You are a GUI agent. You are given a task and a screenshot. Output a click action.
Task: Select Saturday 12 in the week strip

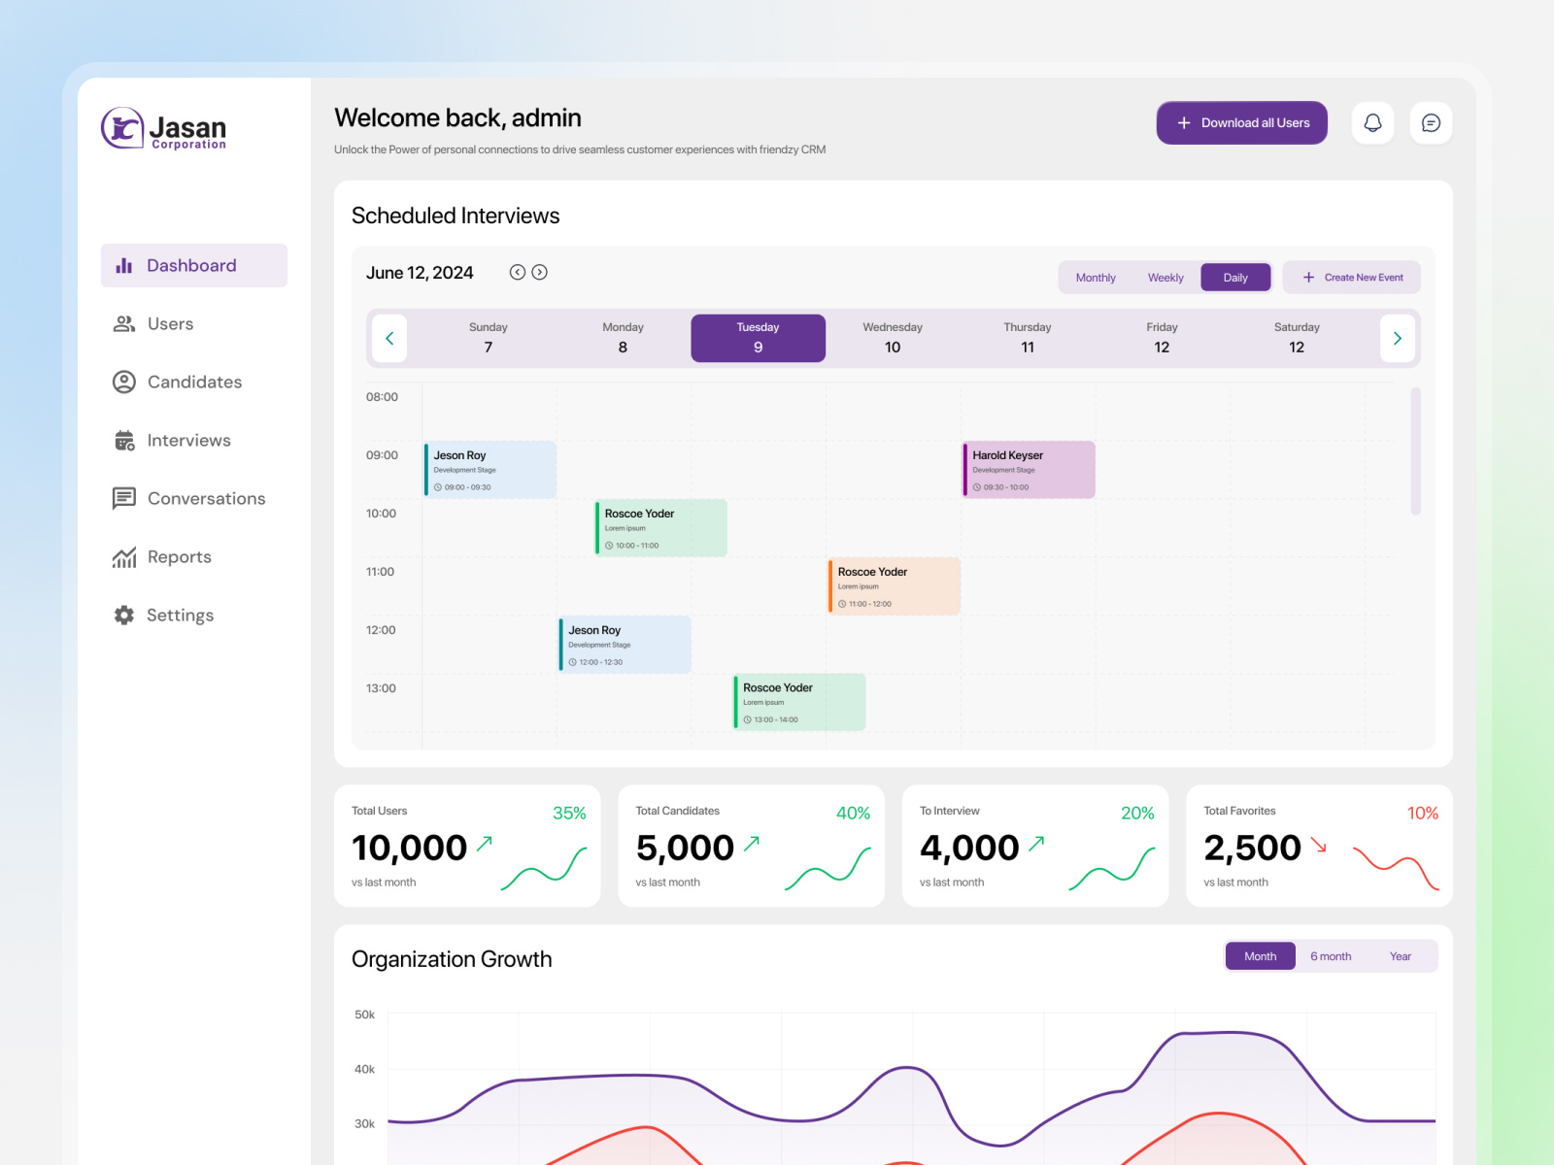pos(1297,339)
